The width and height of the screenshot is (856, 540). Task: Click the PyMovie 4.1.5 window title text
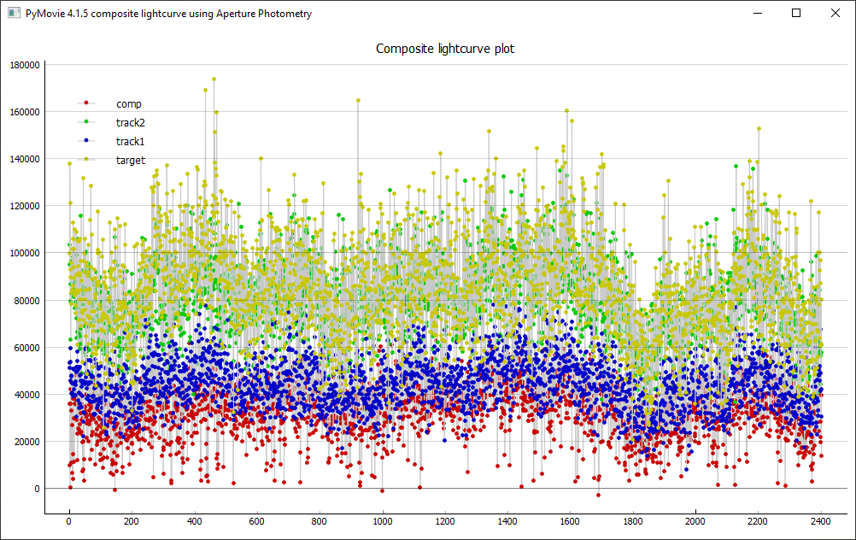[167, 14]
